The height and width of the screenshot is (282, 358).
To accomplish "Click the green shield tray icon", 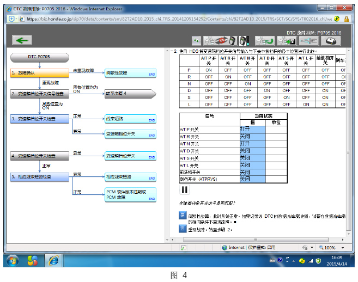I will [x=318, y=261].
